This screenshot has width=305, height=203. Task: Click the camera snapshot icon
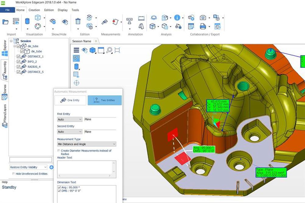coord(203,18)
